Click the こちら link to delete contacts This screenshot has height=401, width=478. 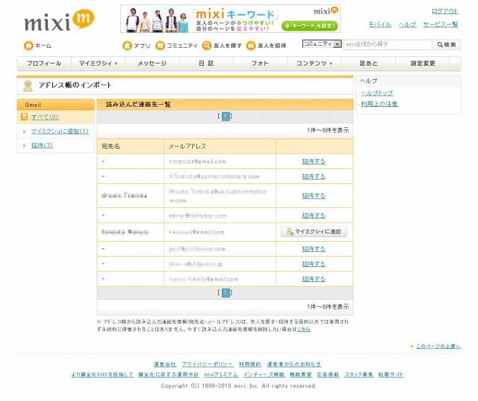pyautogui.click(x=304, y=329)
